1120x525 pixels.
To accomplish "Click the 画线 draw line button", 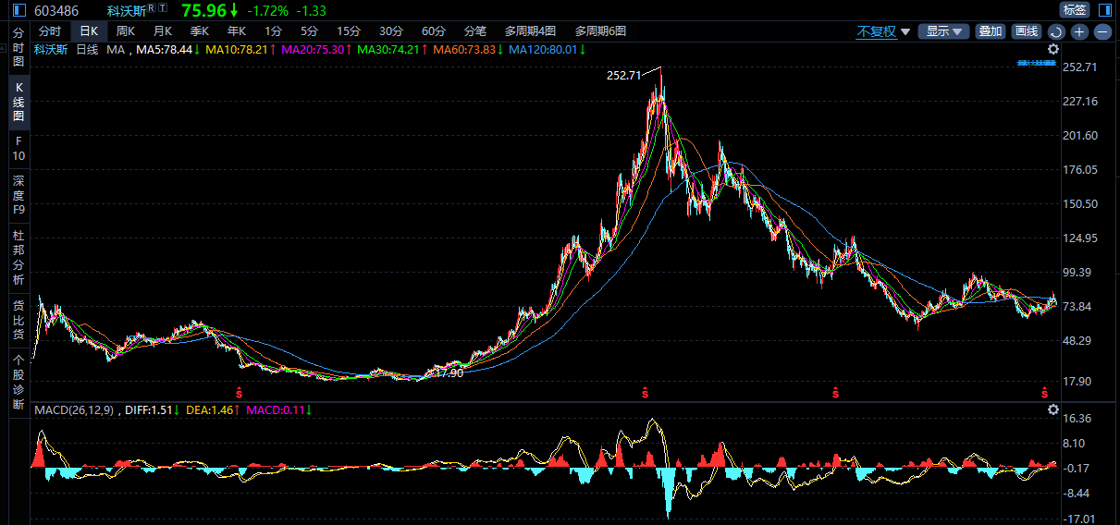I will pyautogui.click(x=1027, y=31).
